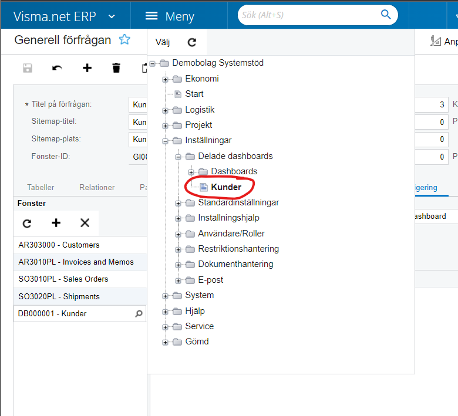Select the Kunder page in the tree

(226, 187)
